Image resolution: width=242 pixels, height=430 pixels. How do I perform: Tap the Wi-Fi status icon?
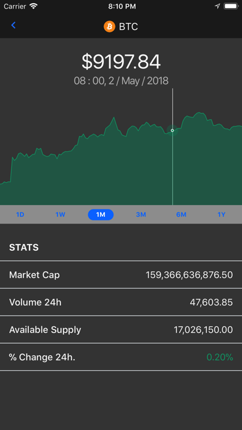[x=33, y=6]
